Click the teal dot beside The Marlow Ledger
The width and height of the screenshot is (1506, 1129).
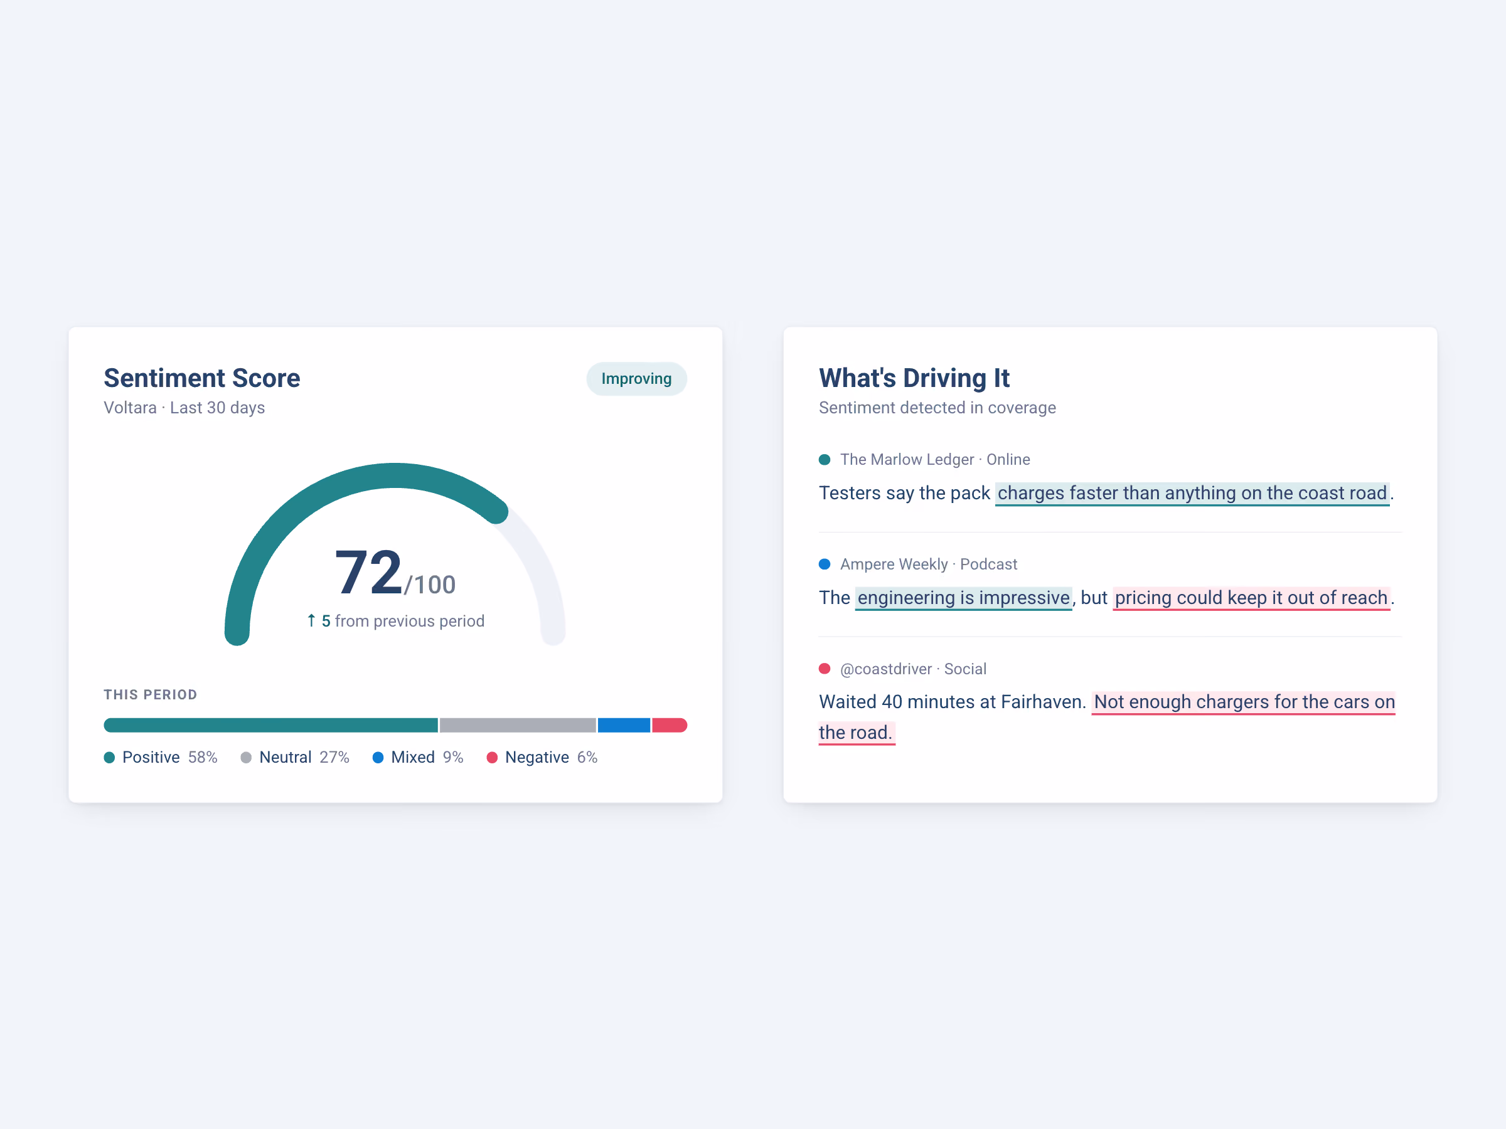coord(825,459)
